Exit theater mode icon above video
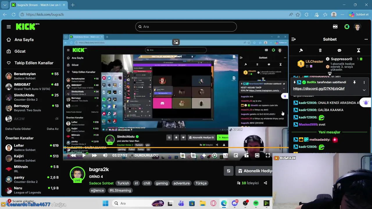This screenshot has width=372, height=209. 176,42
